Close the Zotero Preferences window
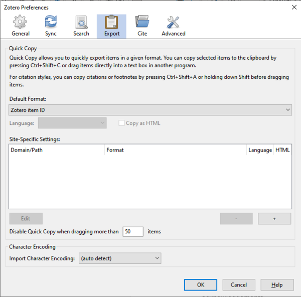 pyautogui.click(x=294, y=8)
